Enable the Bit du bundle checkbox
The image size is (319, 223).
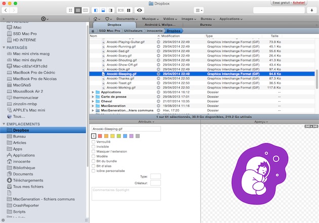(x=93, y=161)
